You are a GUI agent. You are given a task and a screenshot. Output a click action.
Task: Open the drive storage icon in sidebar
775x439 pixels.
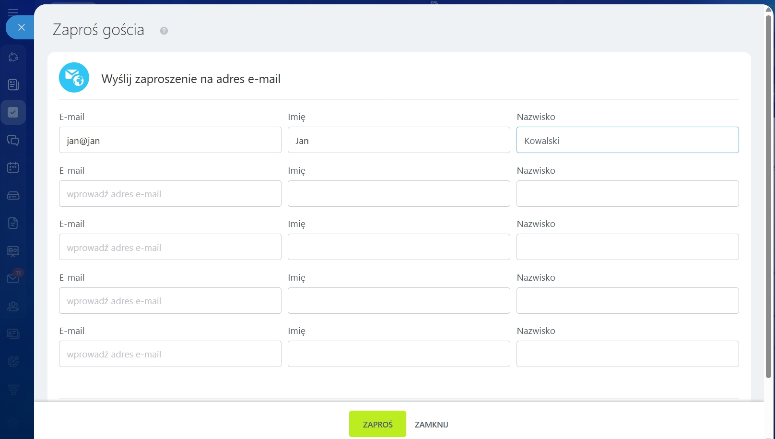[x=13, y=195]
